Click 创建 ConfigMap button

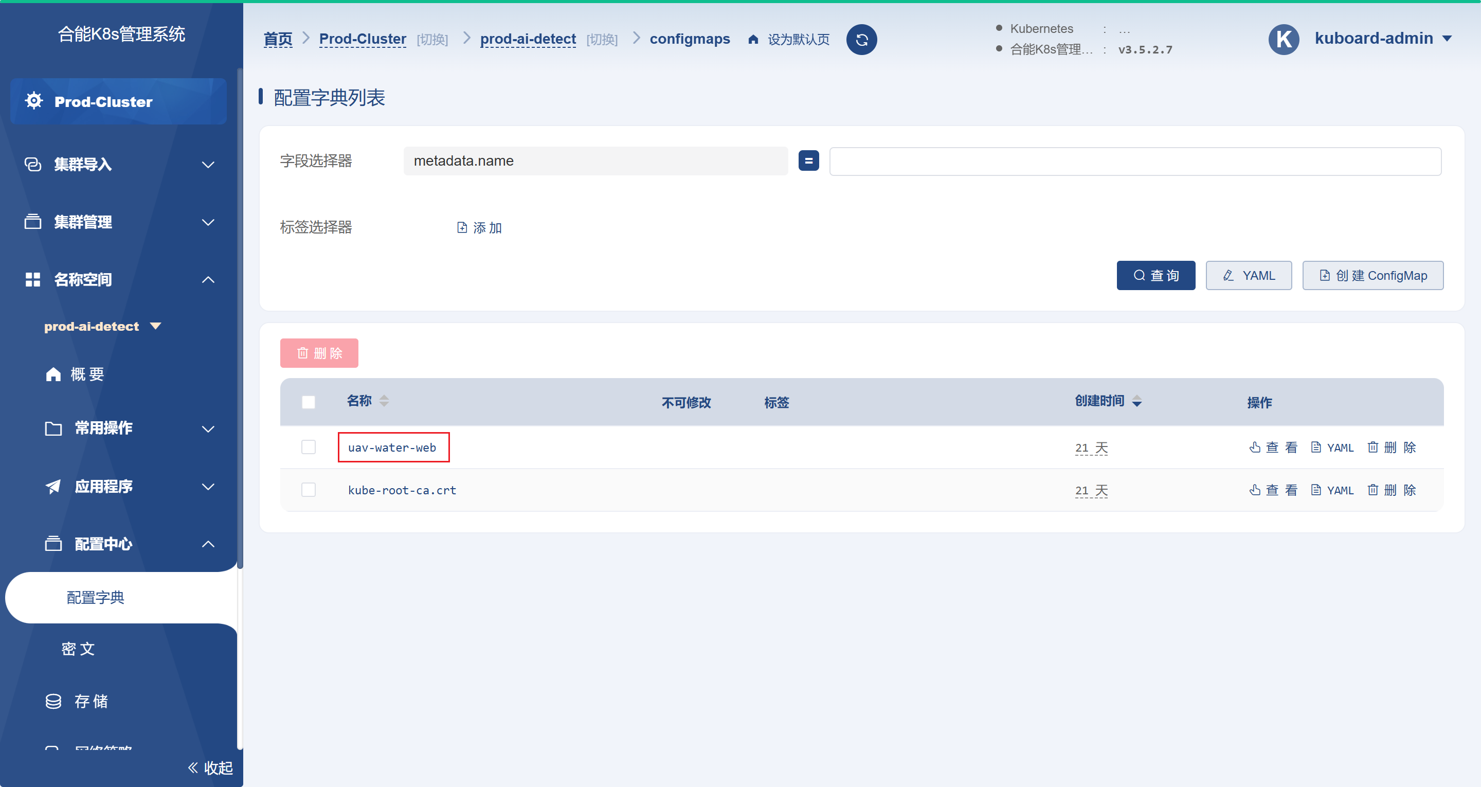pyautogui.click(x=1372, y=275)
